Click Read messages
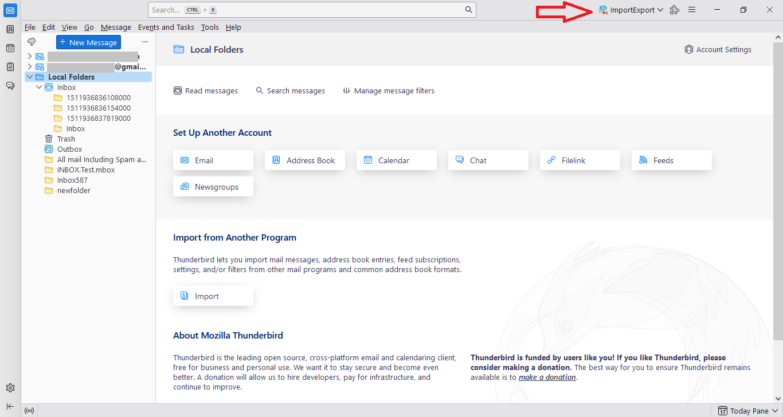The height and width of the screenshot is (417, 783). tap(206, 91)
